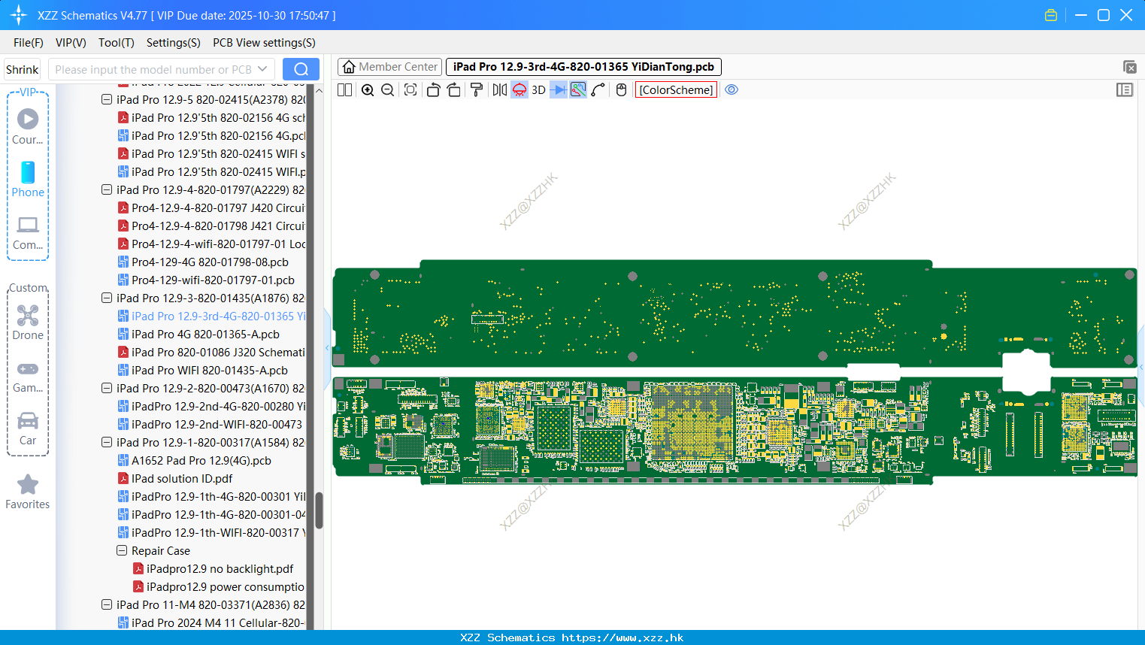Click the file tree vertical scrollbar thumb
The height and width of the screenshot is (645, 1145).
[319, 510]
